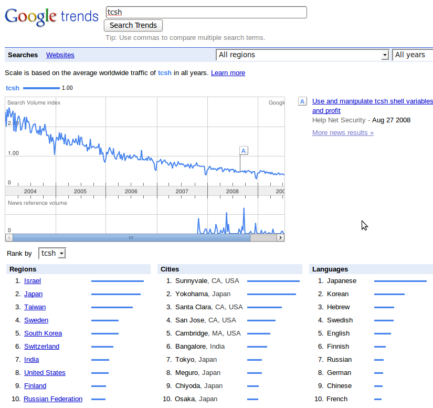This screenshot has height=408, width=433.
Task: Click the Regions column header
Action: [x=78, y=269]
